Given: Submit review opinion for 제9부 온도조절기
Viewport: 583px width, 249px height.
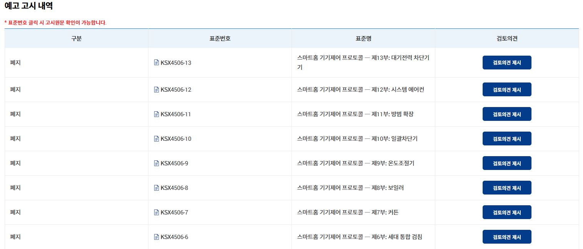Looking at the screenshot, I should point(506,163).
